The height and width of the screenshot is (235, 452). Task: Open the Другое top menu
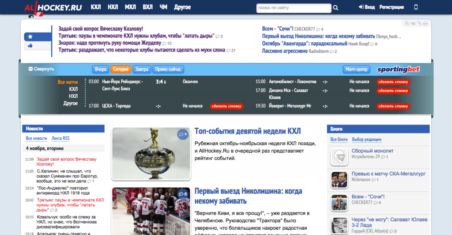[x=182, y=7]
